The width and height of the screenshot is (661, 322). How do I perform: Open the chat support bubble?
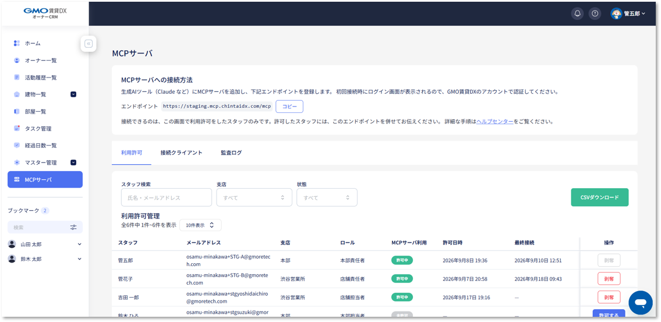point(641,303)
